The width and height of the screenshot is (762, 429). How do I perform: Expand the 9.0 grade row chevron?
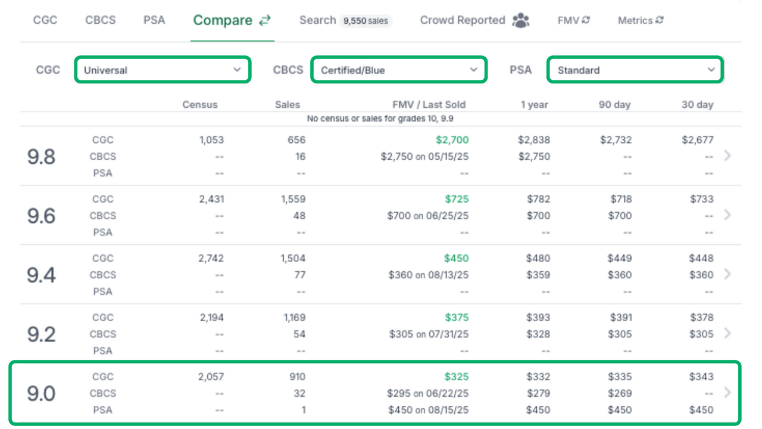(727, 393)
